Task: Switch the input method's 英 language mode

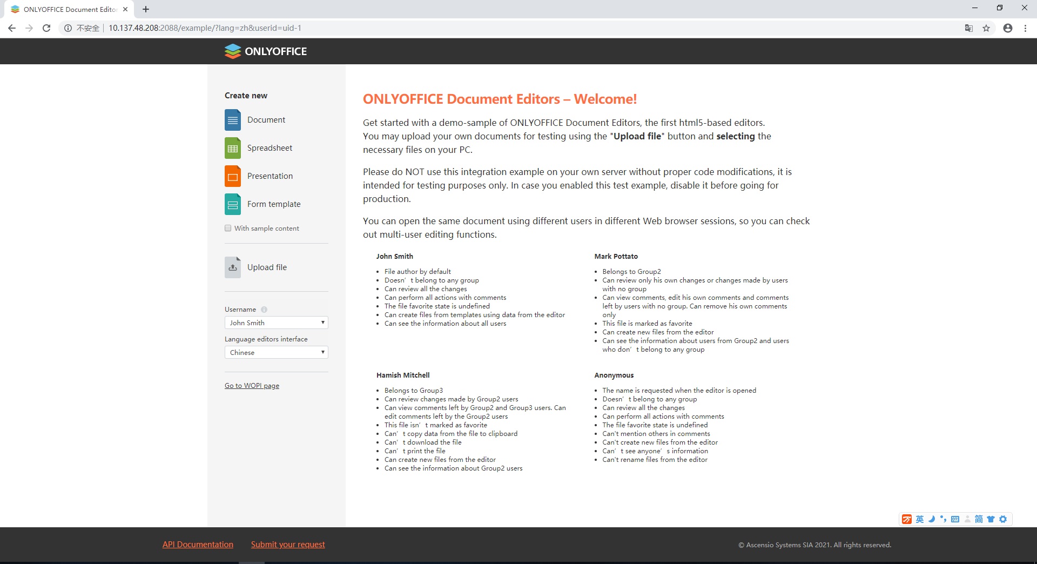Action: coord(920,519)
